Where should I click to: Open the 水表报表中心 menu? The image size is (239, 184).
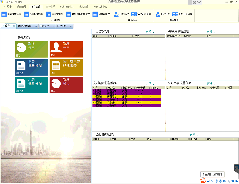pyautogui.click(x=100, y=7)
